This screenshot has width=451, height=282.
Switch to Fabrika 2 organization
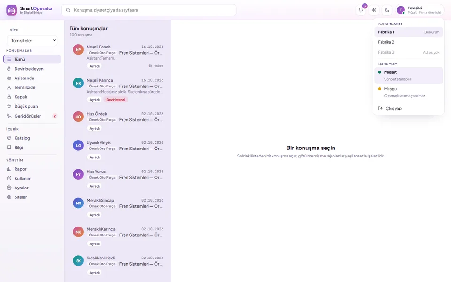tap(408, 42)
